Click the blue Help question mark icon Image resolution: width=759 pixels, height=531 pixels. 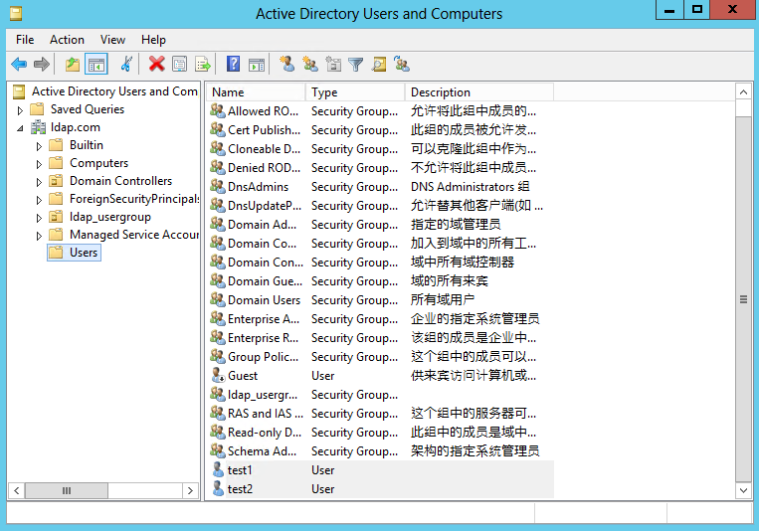tap(234, 64)
